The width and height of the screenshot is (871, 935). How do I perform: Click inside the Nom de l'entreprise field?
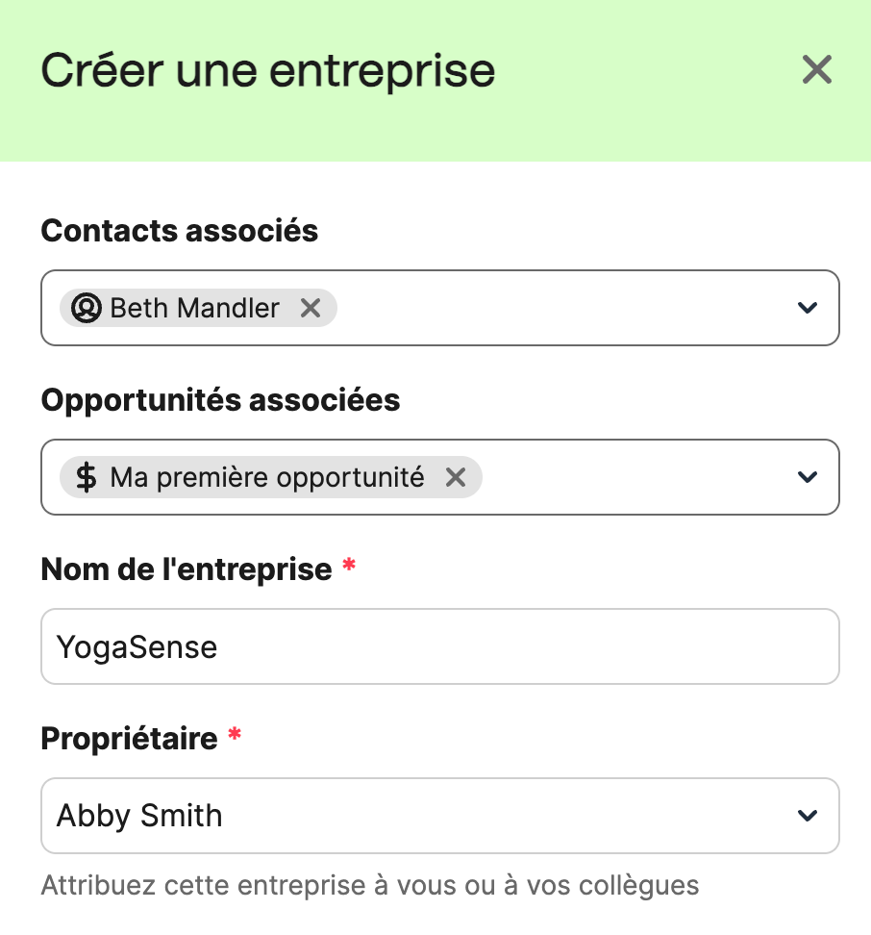pos(440,646)
